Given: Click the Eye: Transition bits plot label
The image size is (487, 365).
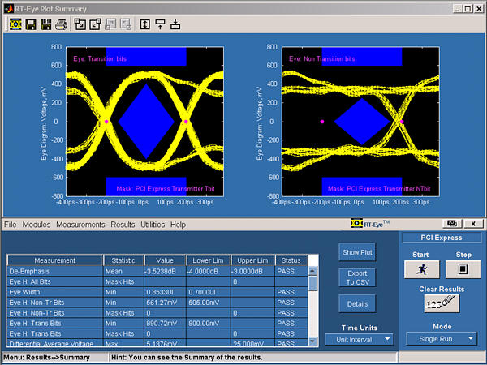Looking at the screenshot, I should (x=100, y=58).
